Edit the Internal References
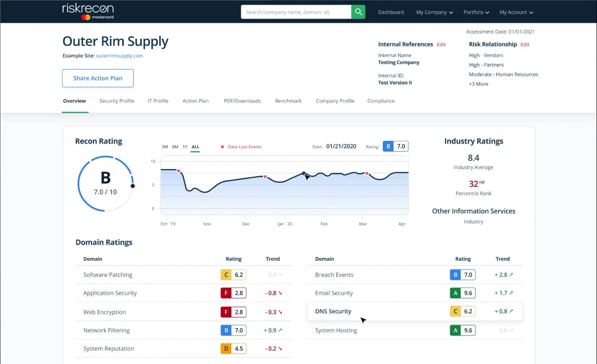Viewport: 597px width, 364px height. (441, 45)
